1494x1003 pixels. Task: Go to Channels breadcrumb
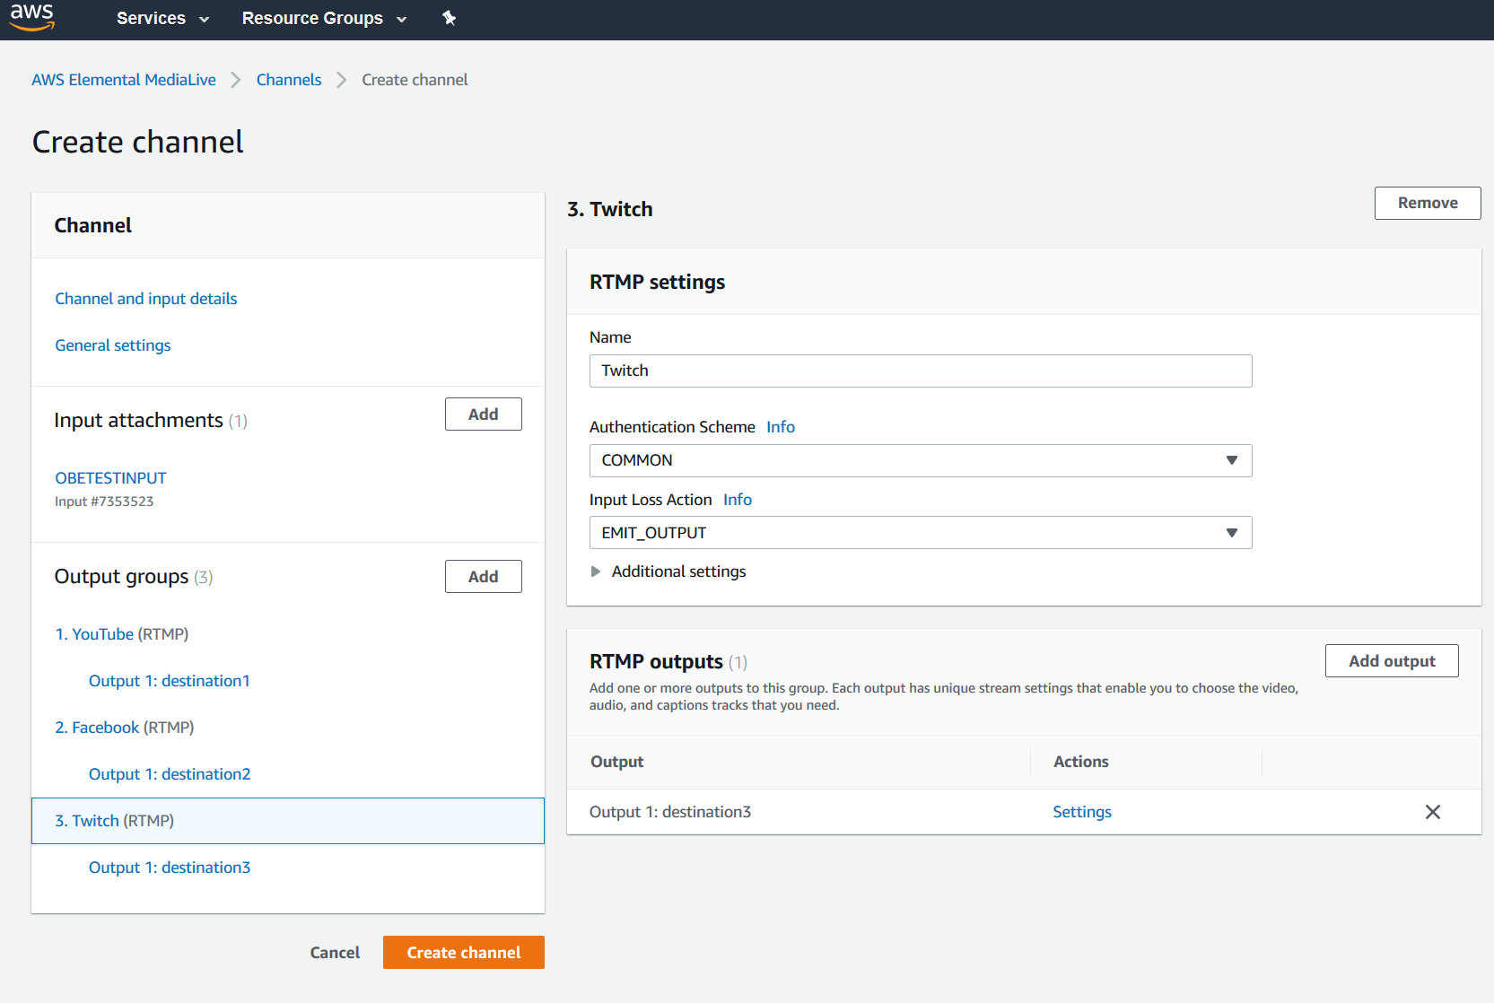point(289,80)
